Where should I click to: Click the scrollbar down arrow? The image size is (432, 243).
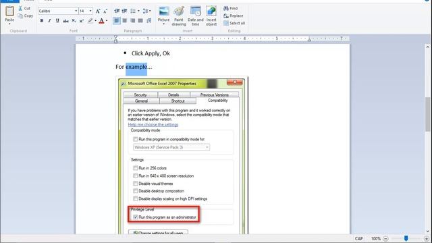pos(427,232)
